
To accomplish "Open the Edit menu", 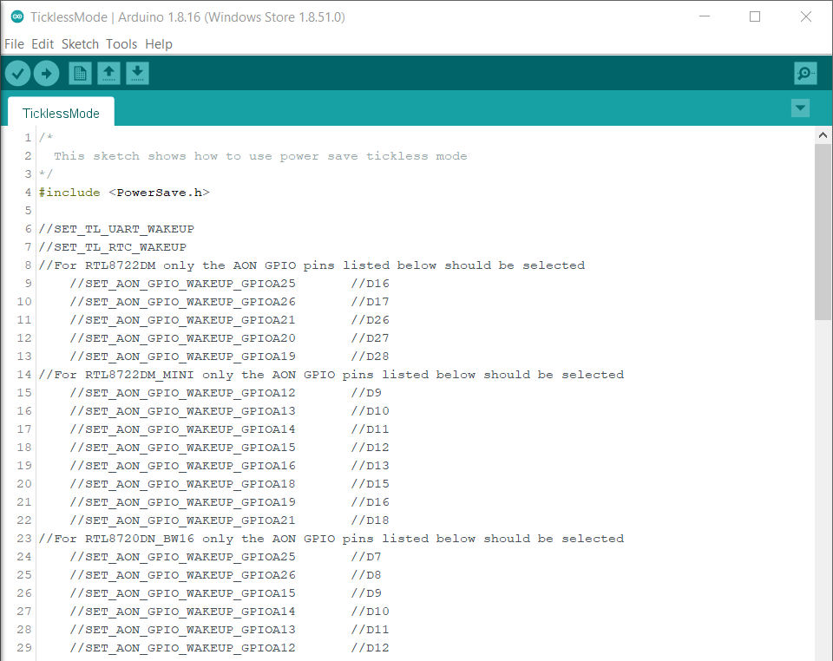I will pyautogui.click(x=43, y=44).
